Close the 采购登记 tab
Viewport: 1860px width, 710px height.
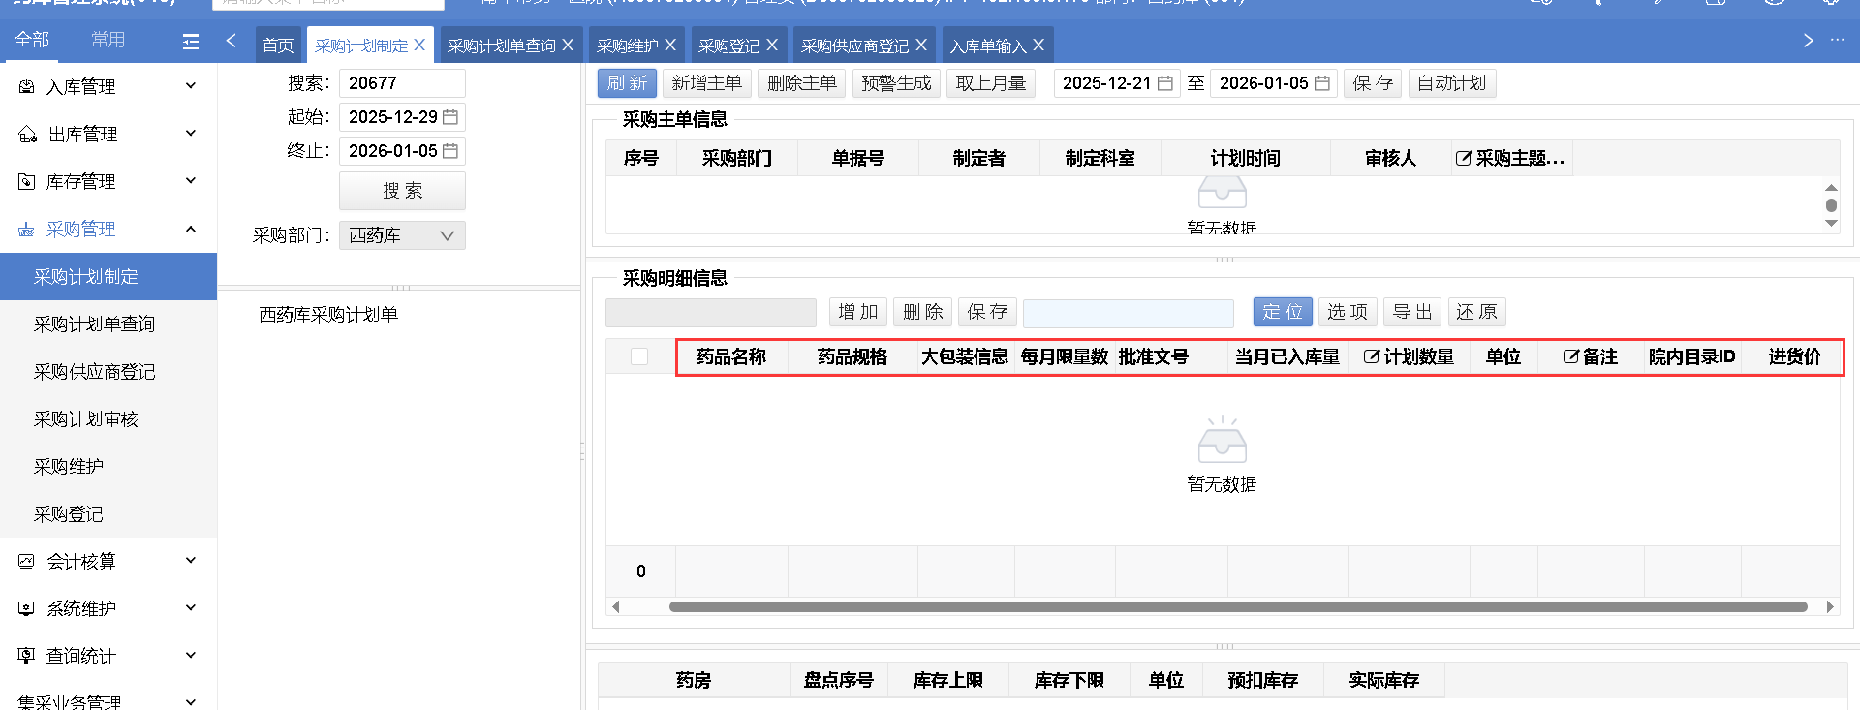[772, 45]
